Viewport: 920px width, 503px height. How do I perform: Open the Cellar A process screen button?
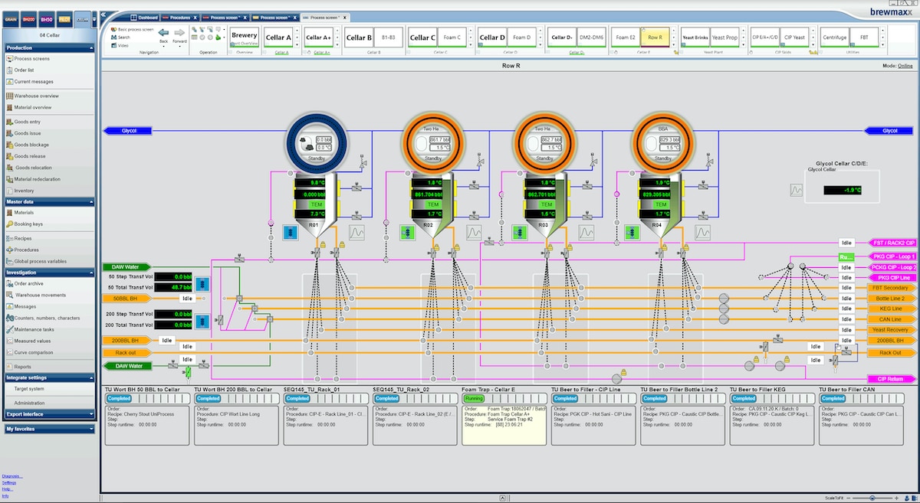point(278,37)
